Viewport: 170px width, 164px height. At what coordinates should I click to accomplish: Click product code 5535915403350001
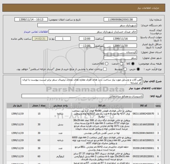coord(143,148)
